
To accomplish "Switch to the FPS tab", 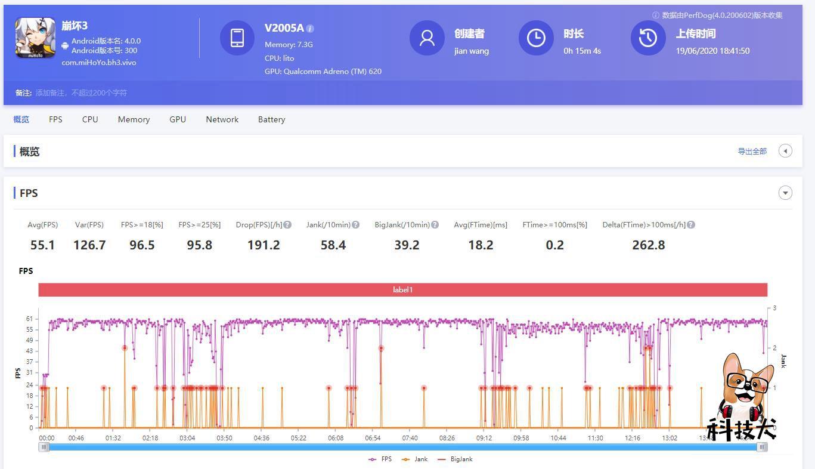I will click(x=55, y=119).
